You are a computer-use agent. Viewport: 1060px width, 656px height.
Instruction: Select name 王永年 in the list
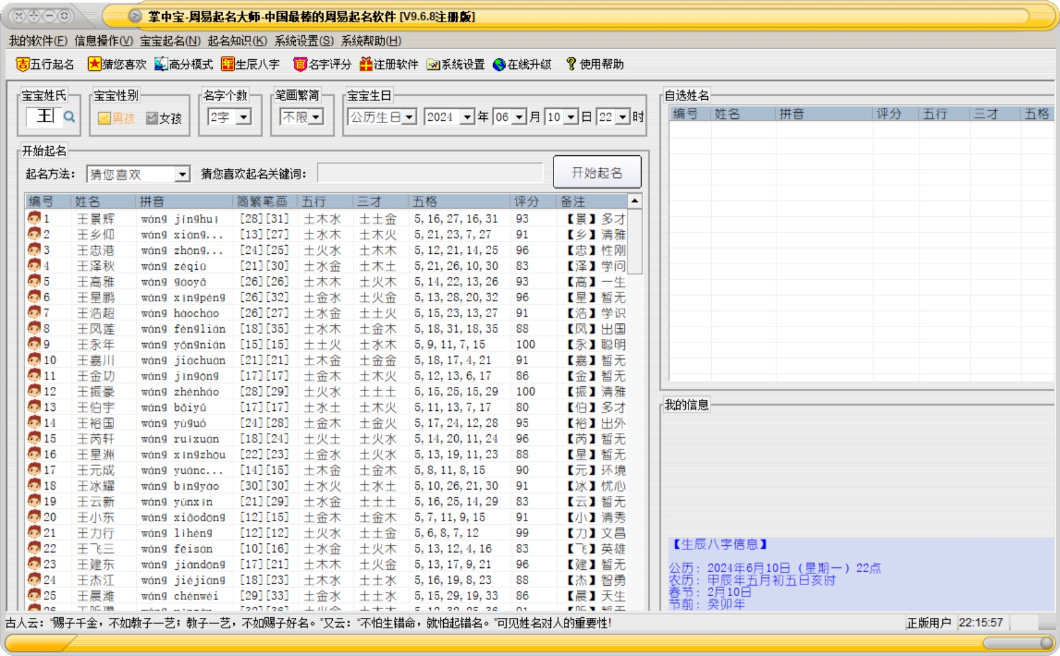point(96,344)
